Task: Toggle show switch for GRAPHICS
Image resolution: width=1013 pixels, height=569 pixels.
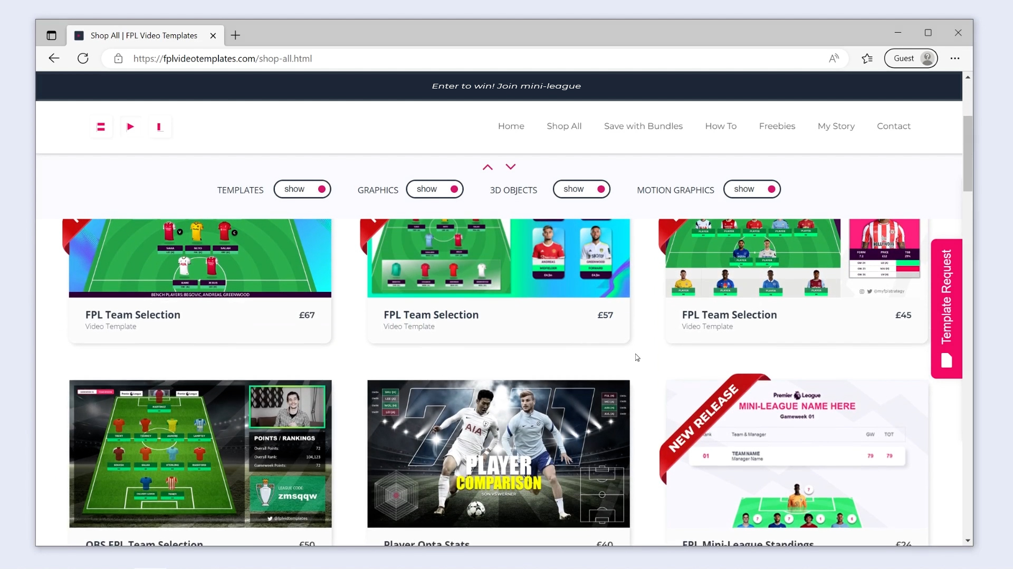Action: [x=435, y=189]
